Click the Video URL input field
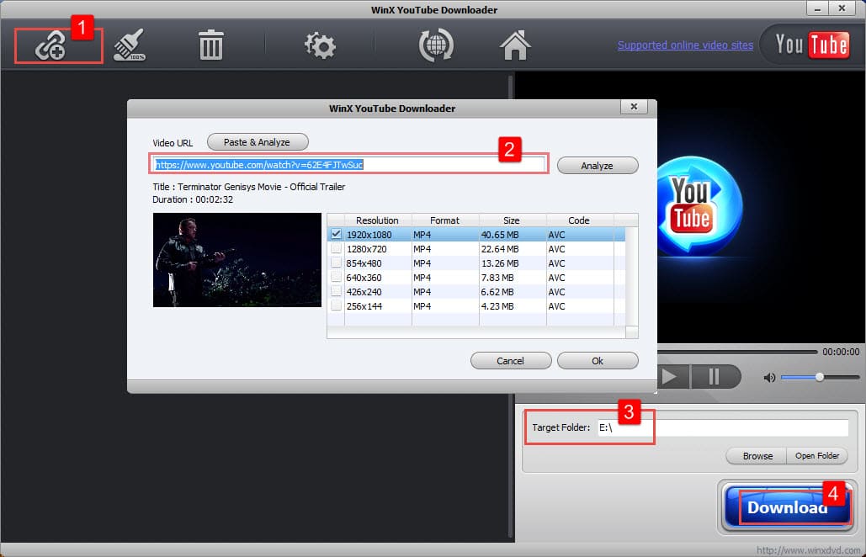Screen dimensions: 866x557 tap(349, 165)
